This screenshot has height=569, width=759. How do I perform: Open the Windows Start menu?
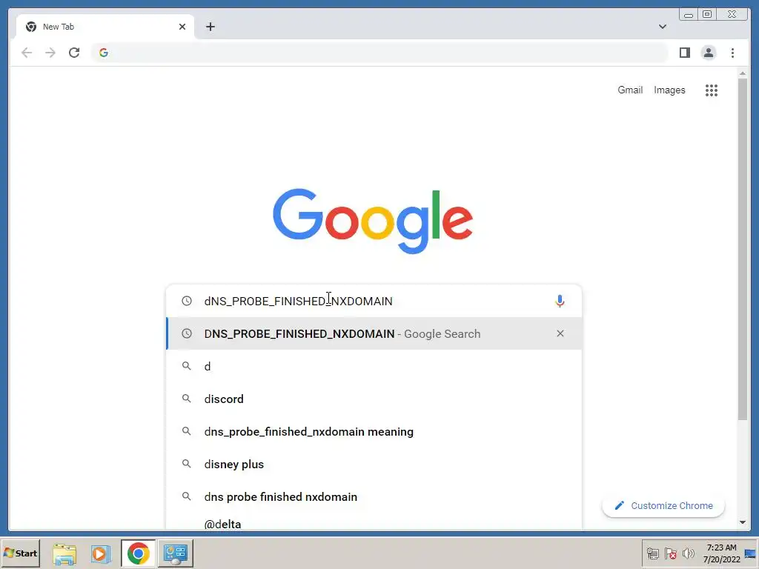point(20,553)
